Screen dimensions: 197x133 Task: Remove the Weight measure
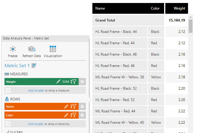[82, 82]
